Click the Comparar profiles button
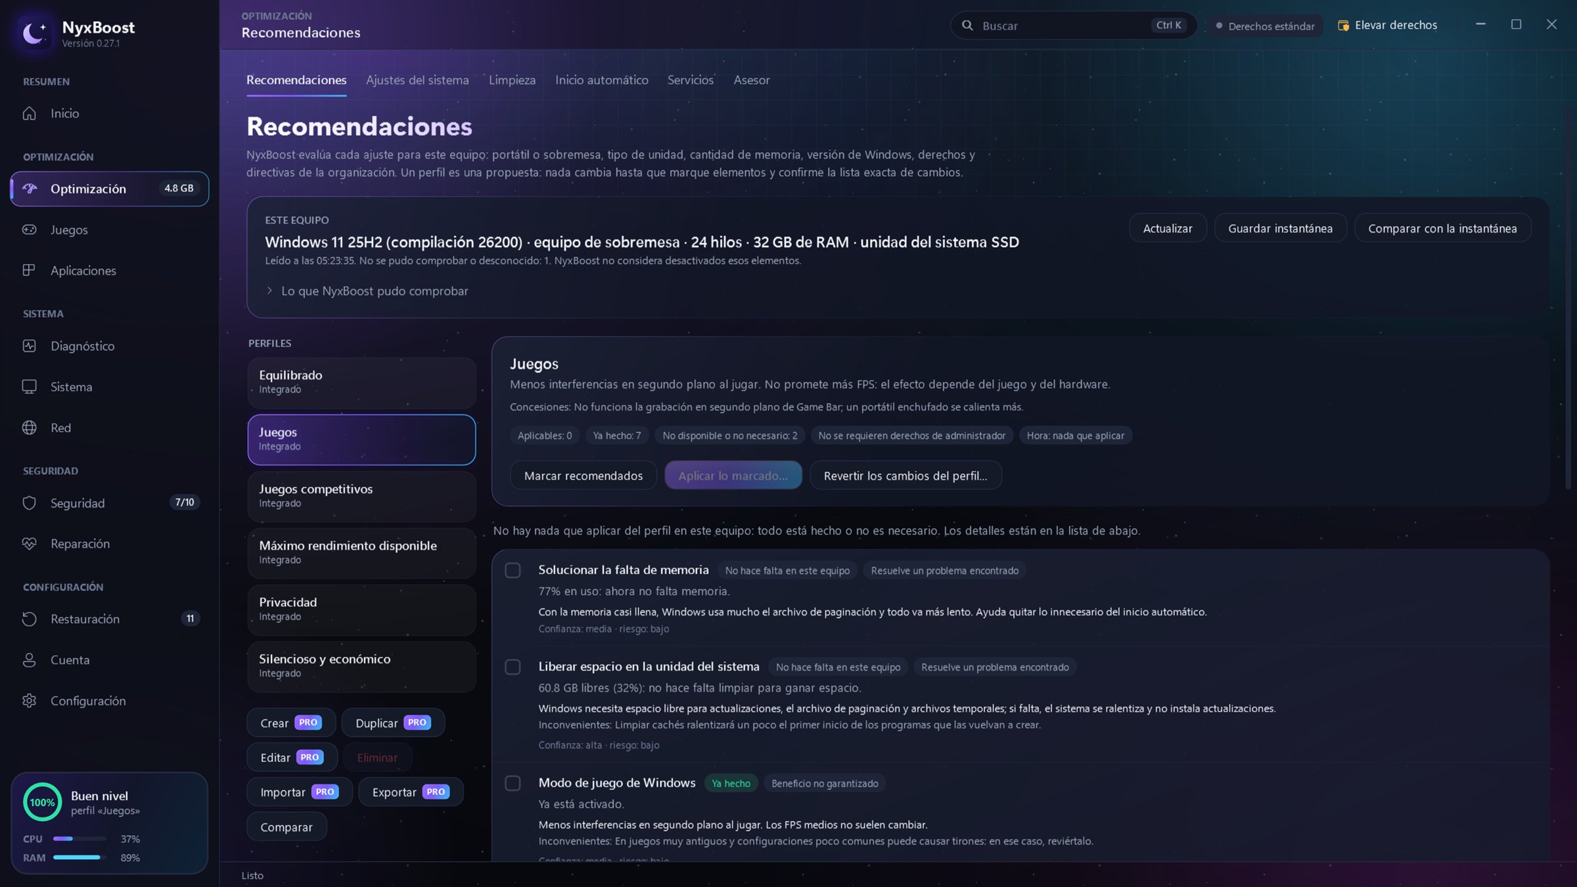Viewport: 1577px width, 887px height. pyautogui.click(x=286, y=827)
